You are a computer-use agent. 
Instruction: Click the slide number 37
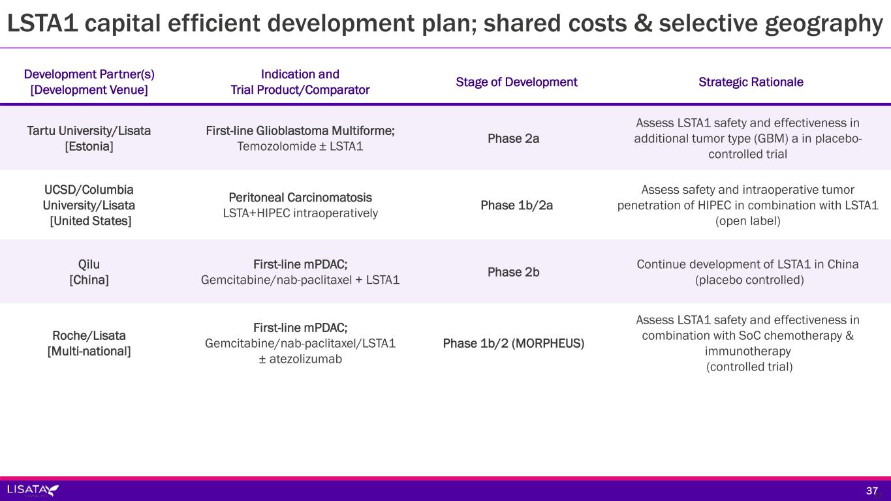871,491
